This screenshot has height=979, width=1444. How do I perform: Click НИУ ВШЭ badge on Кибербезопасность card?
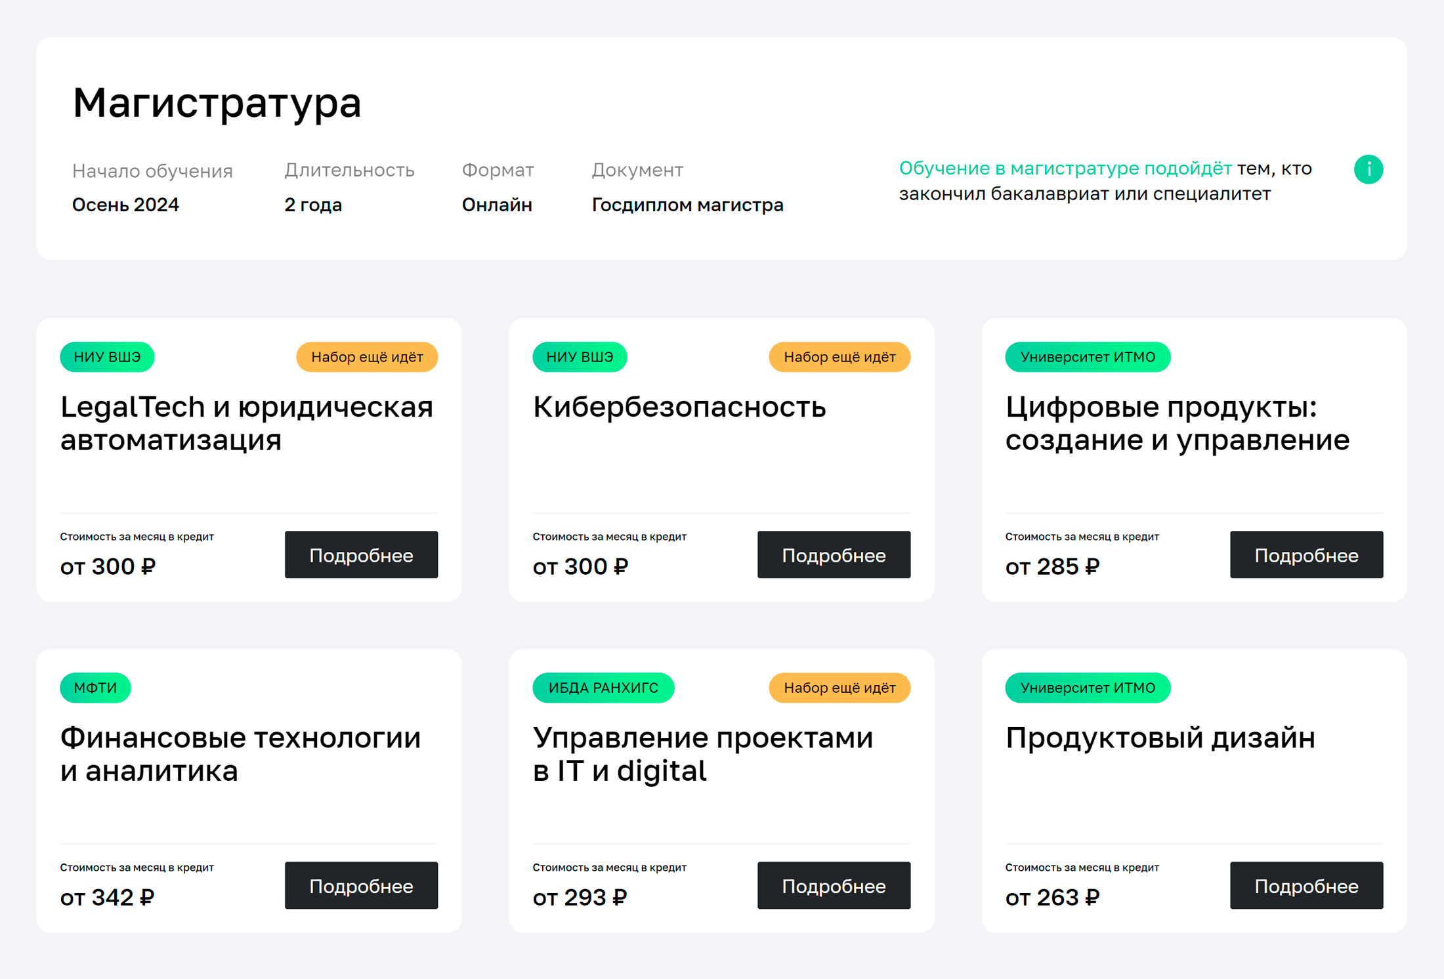[x=580, y=357]
